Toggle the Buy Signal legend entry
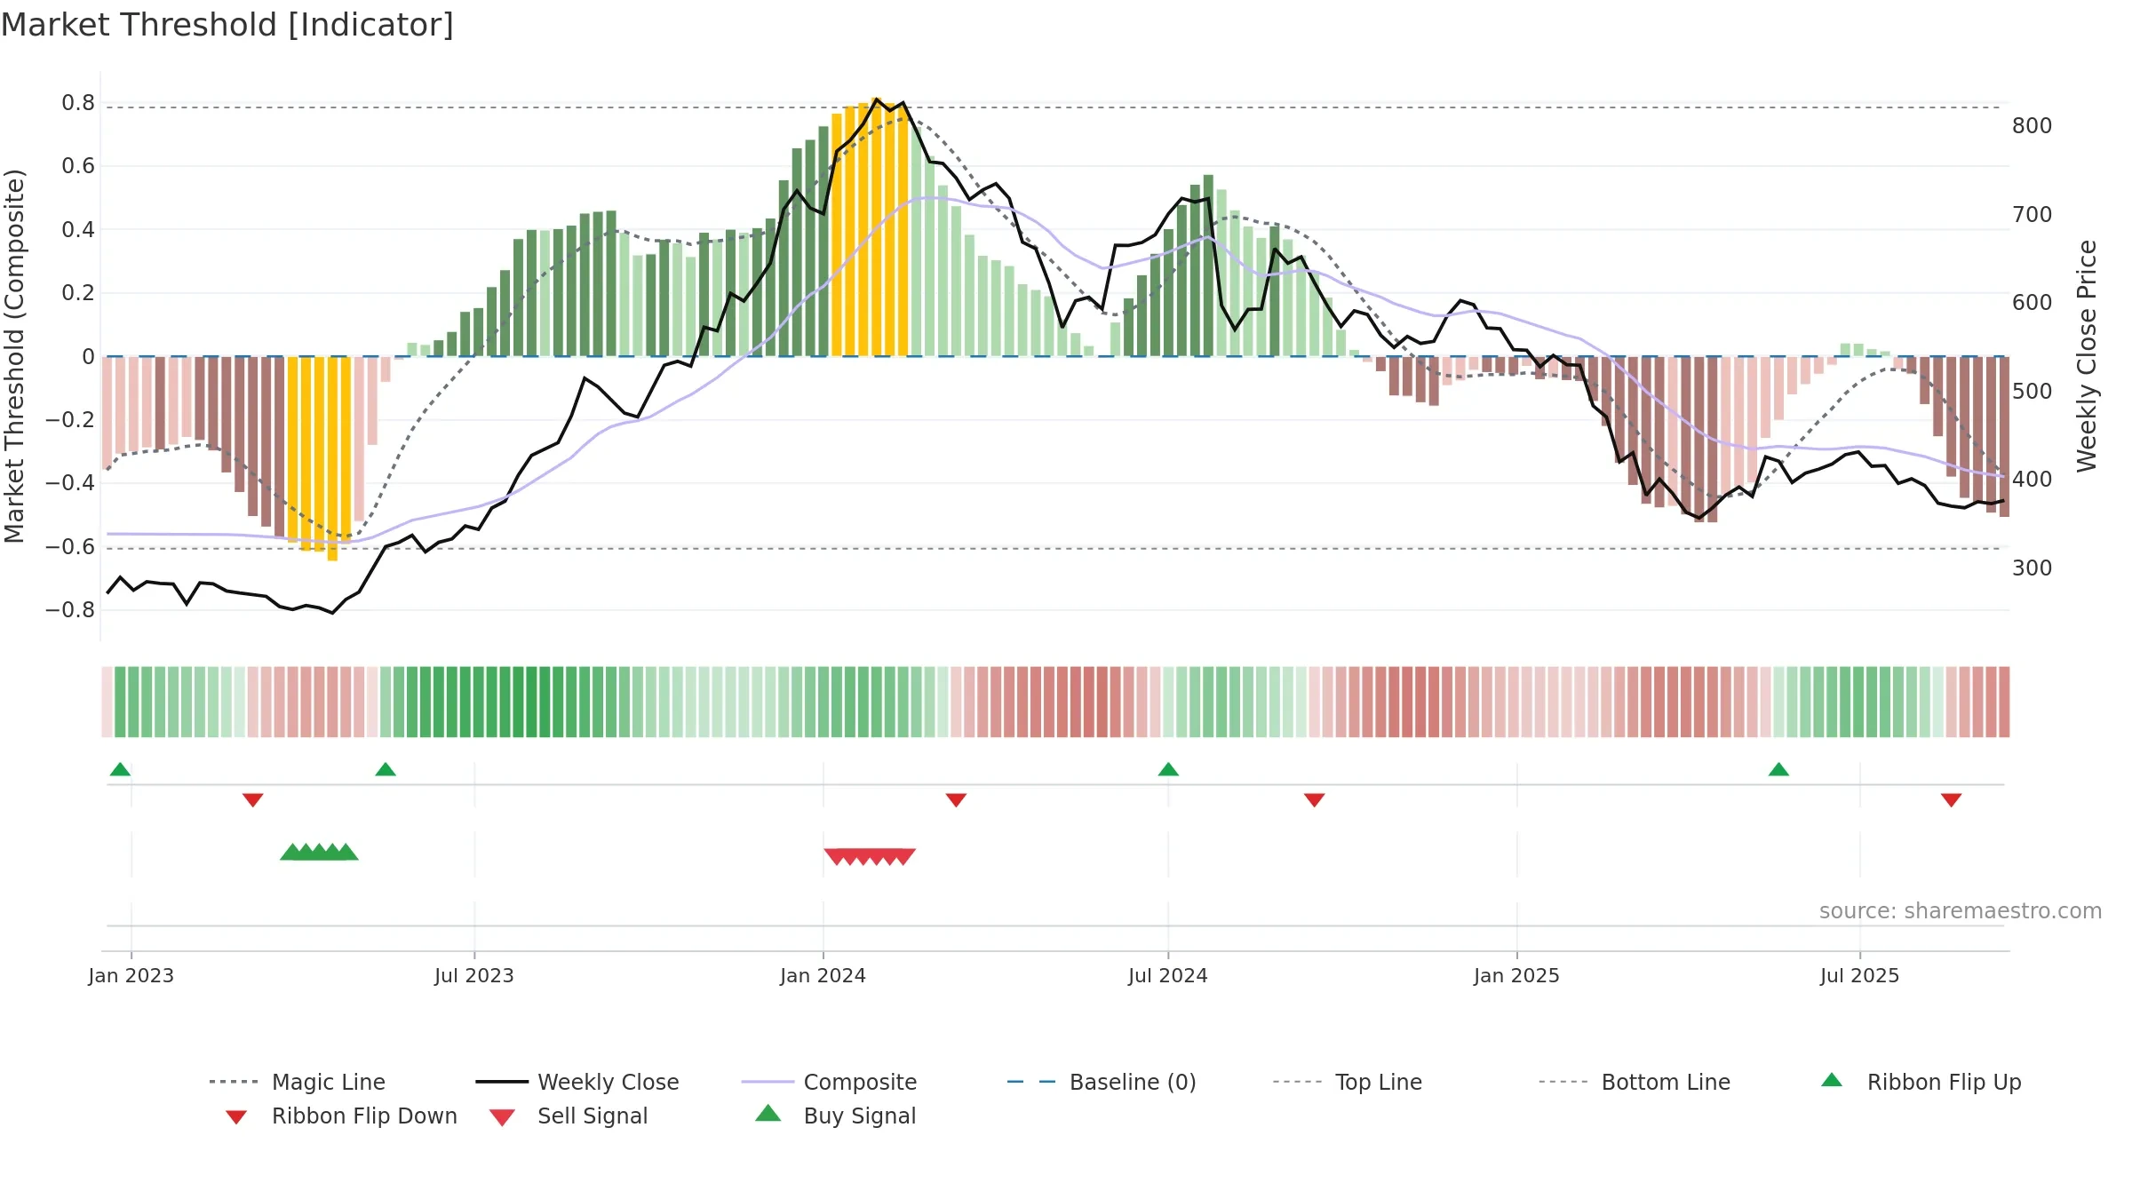Screen dimensions: 2132x1199 (x=835, y=1116)
